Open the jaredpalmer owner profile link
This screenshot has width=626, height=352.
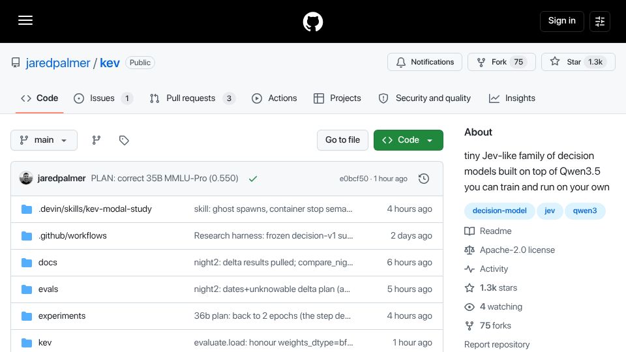coord(58,63)
